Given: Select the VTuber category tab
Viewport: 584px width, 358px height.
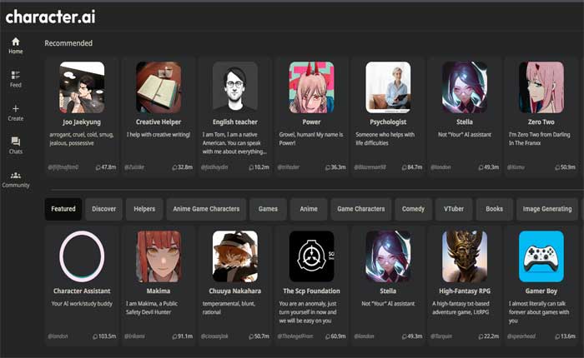Looking at the screenshot, I should 455,209.
